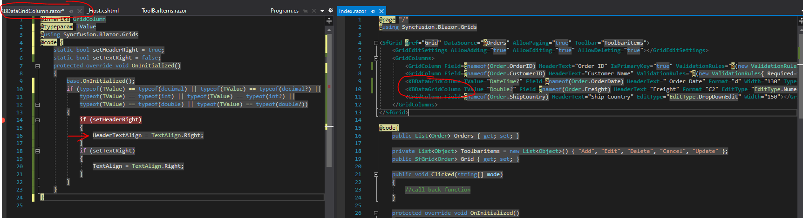Viewport: 803px width, 218px height.
Task: Collapse the brace block at line 12
Action: click(38, 104)
